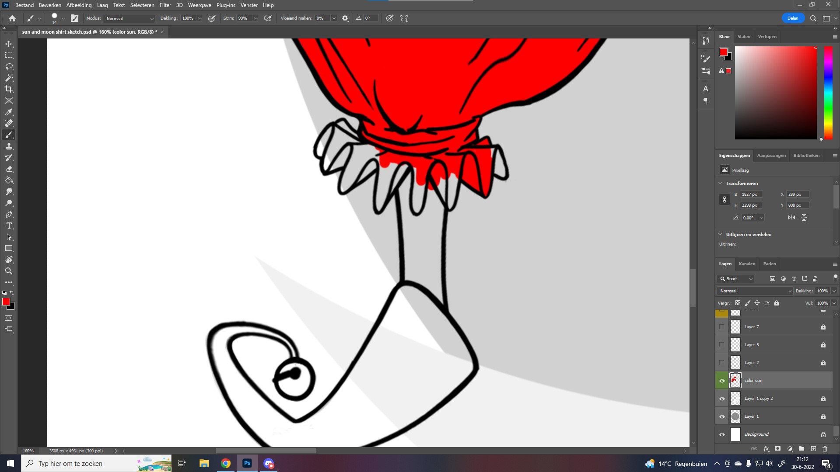Select the Eraser tool
840x472 pixels.
[x=9, y=169]
